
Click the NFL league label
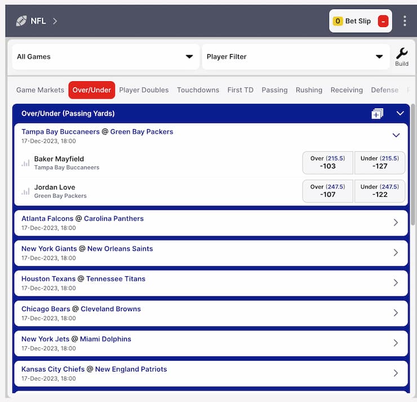(x=38, y=21)
